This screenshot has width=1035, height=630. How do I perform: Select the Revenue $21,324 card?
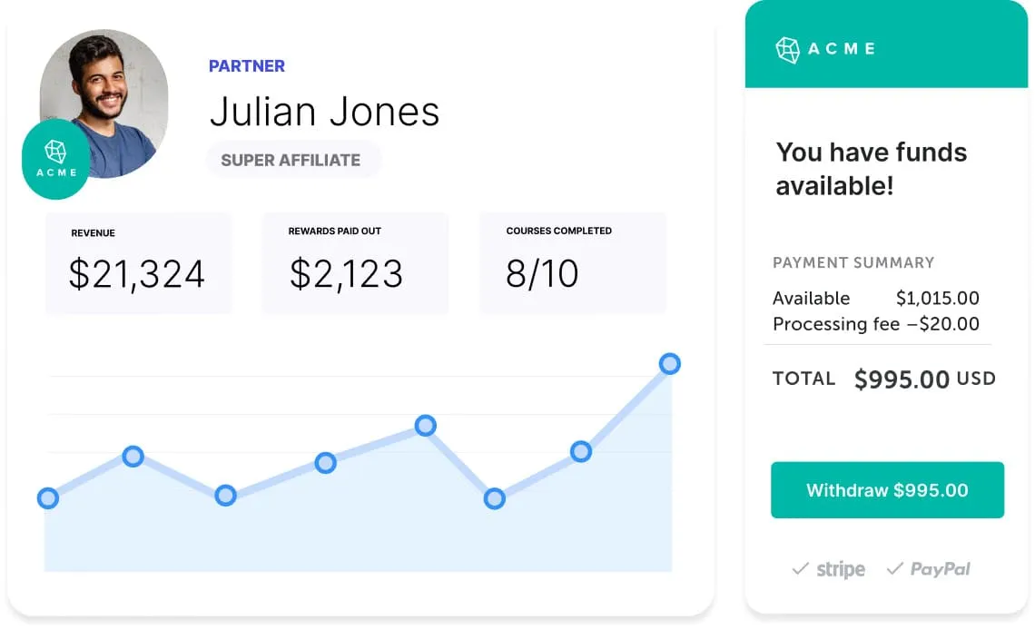(x=139, y=263)
